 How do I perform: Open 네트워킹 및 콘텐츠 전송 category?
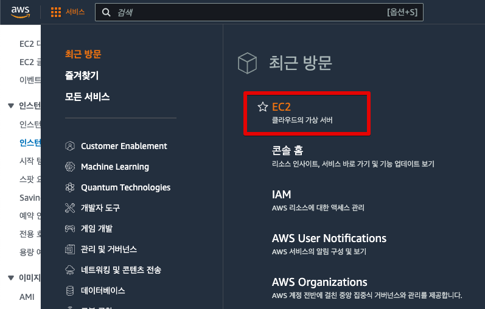click(x=121, y=270)
